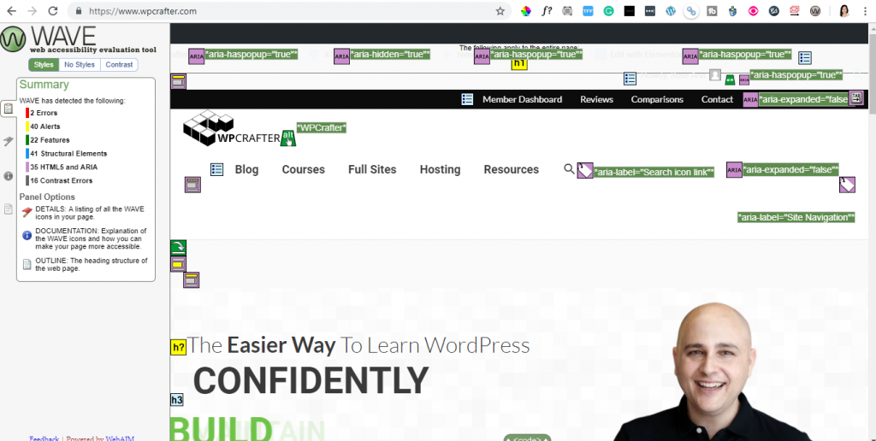The height and width of the screenshot is (441, 876).
Task: Click list icon before Member Dashboard
Action: pyautogui.click(x=468, y=99)
